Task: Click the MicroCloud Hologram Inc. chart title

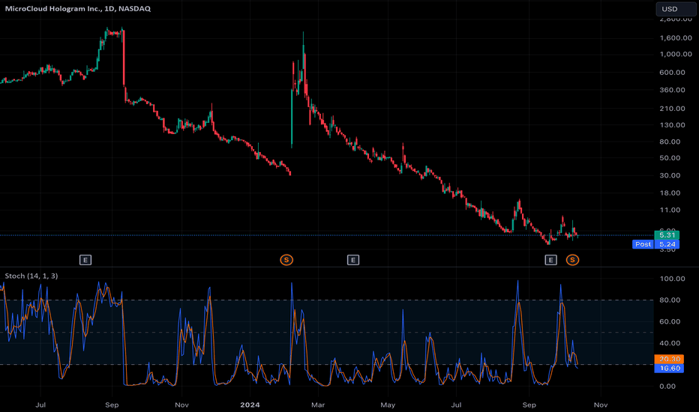Action: 77,8
